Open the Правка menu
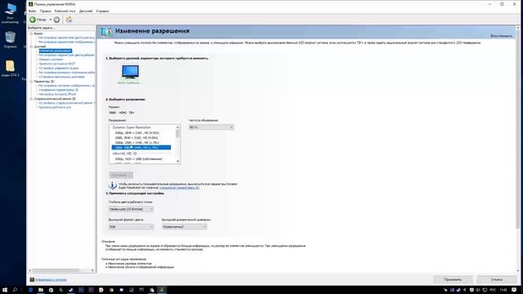The width and height of the screenshot is (523, 294). click(x=46, y=11)
